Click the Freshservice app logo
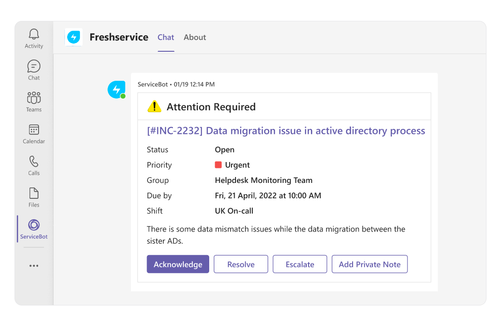 pyautogui.click(x=74, y=37)
